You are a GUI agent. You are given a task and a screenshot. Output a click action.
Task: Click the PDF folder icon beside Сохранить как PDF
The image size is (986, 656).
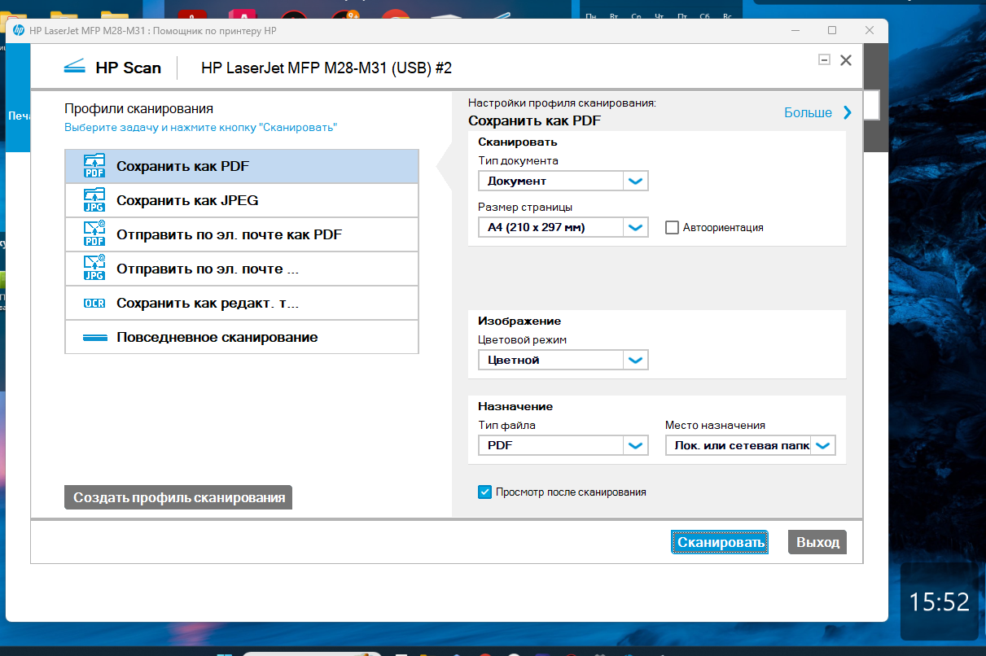click(x=94, y=166)
